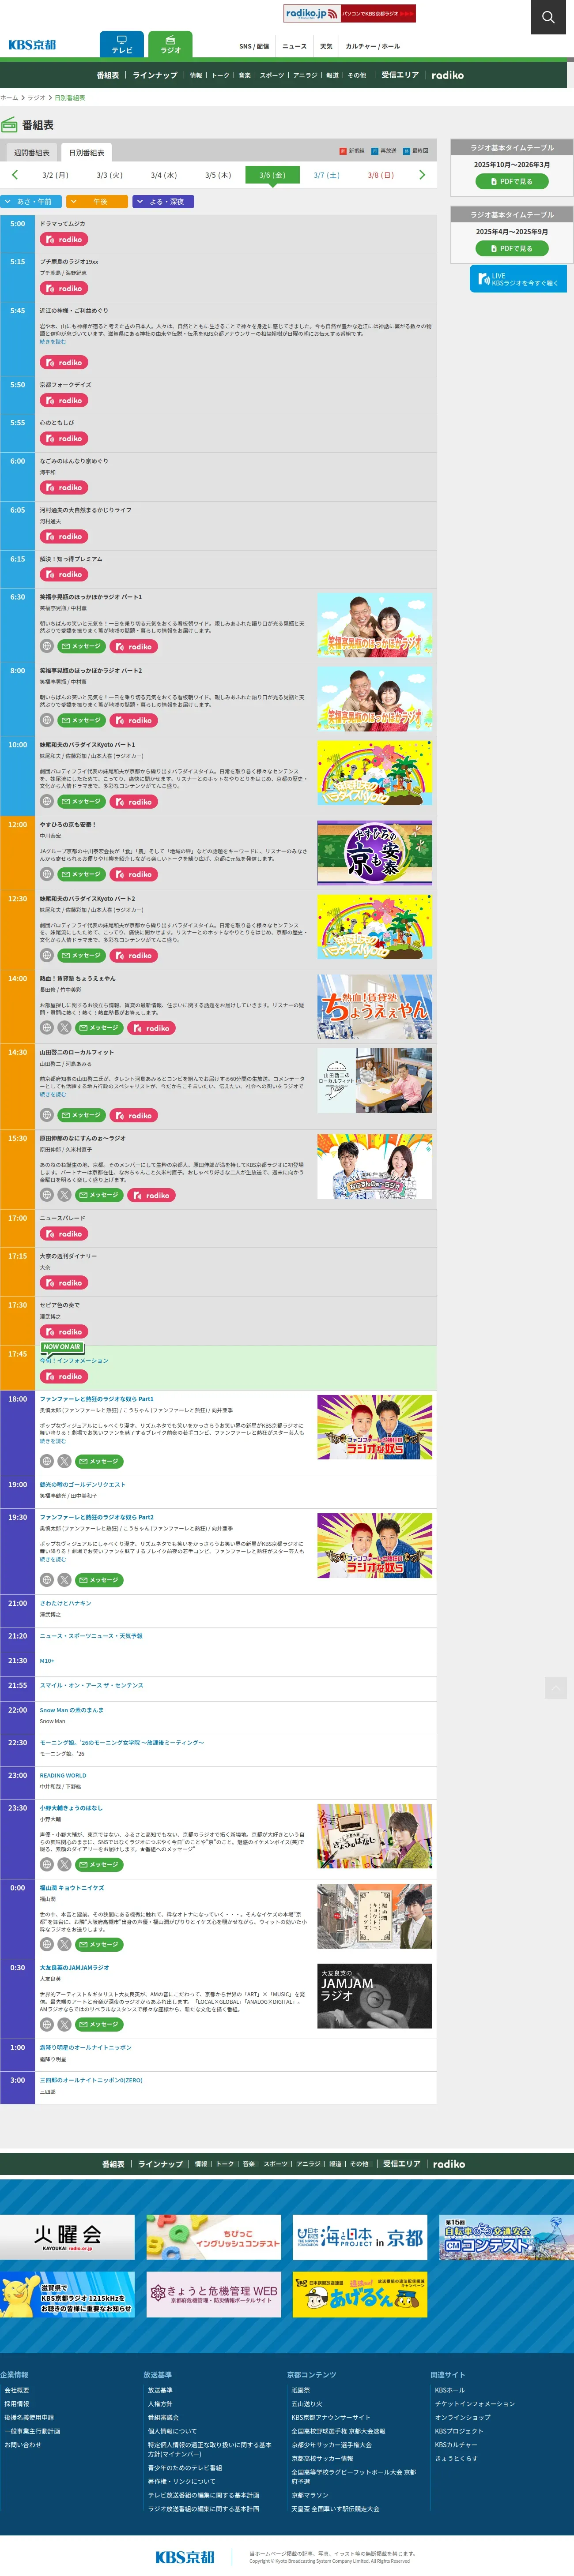The height and width of the screenshot is (2576, 574).
Task: Switch to the 週間番組表 tab
Action: [31, 153]
